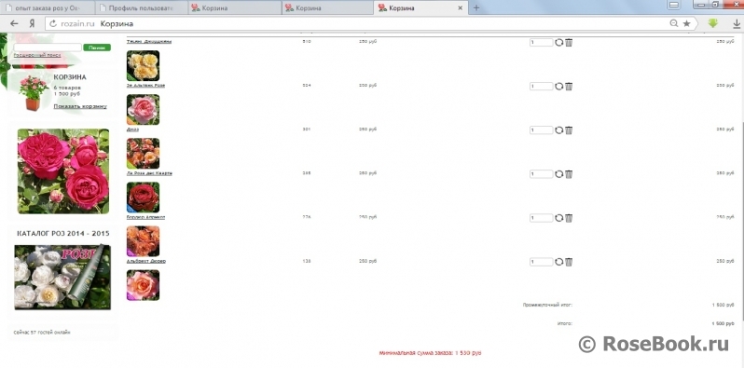Click the peach-pink rose thumbnail at bottom
The image size is (744, 368).
coord(144,285)
